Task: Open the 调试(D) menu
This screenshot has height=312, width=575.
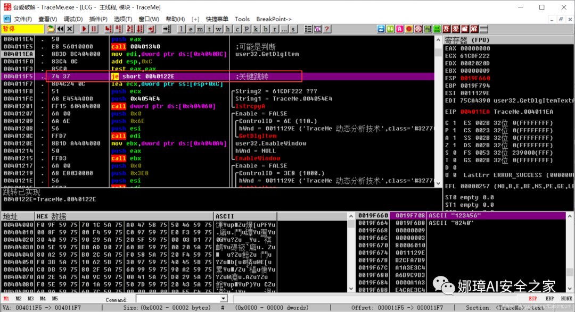Action: 73,19
